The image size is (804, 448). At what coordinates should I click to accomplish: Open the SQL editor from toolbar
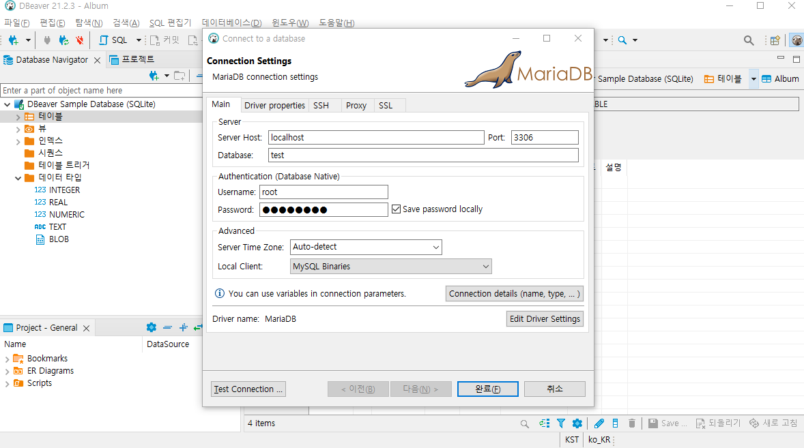(x=113, y=40)
